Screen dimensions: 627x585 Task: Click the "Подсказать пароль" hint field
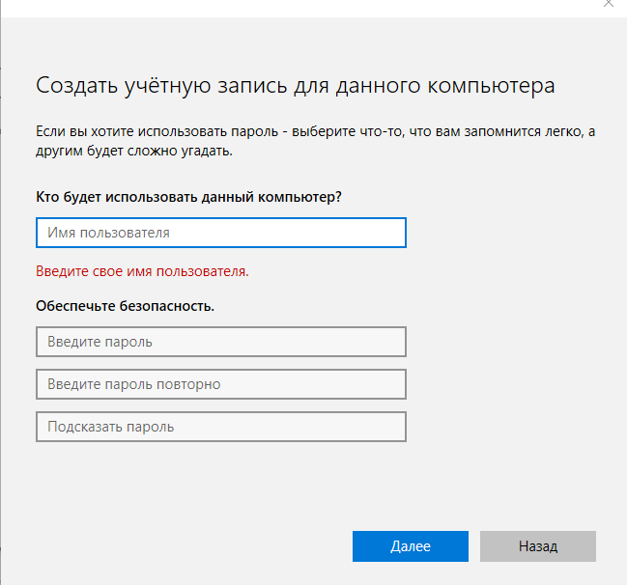click(x=220, y=427)
